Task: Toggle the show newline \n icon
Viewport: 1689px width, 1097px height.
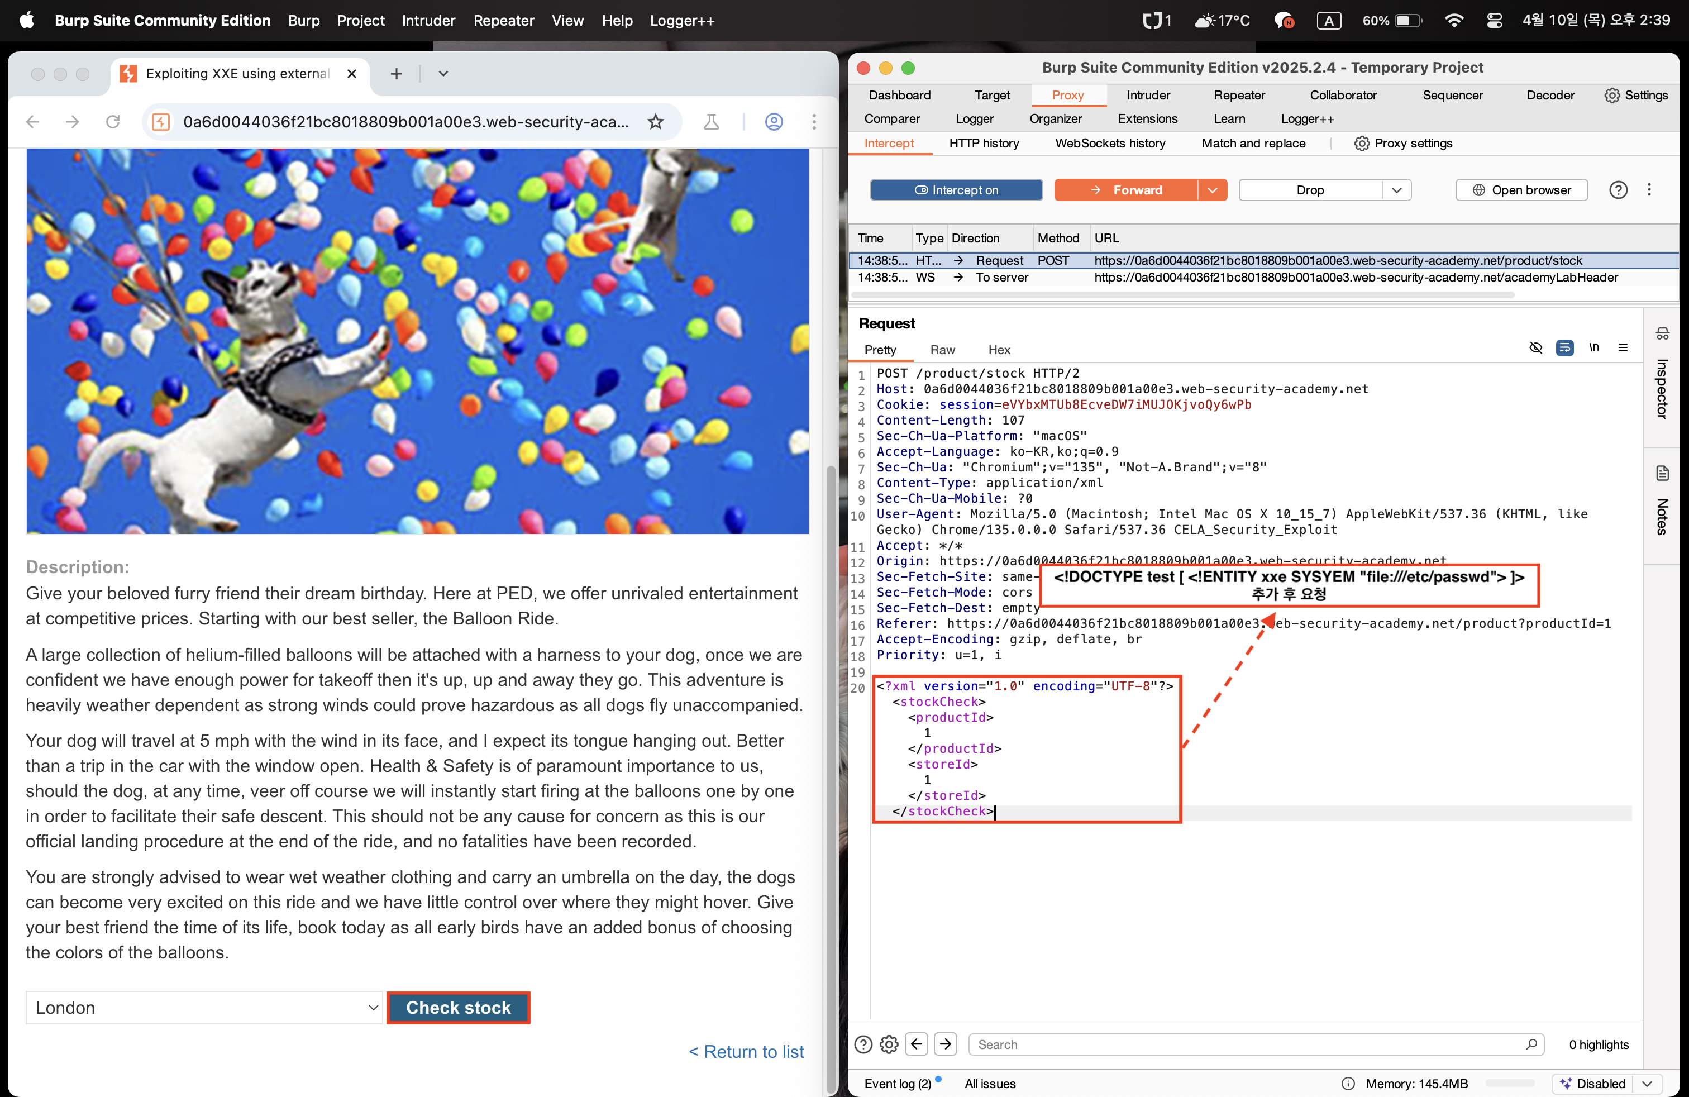Action: (1594, 347)
